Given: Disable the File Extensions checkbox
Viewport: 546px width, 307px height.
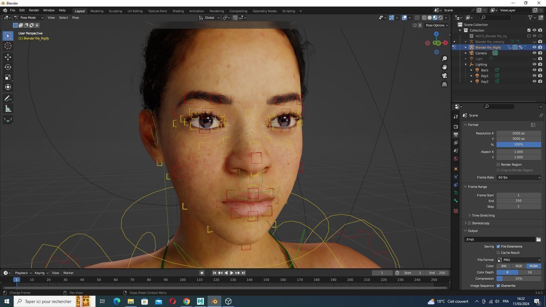Looking at the screenshot, I should pyautogui.click(x=498, y=246).
